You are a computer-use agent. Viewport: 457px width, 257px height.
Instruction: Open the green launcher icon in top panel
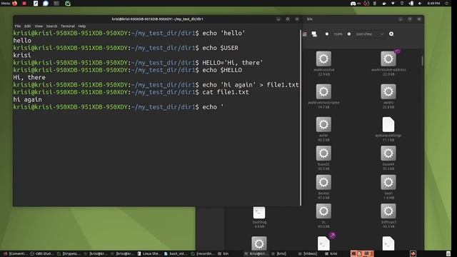click(x=68, y=3)
